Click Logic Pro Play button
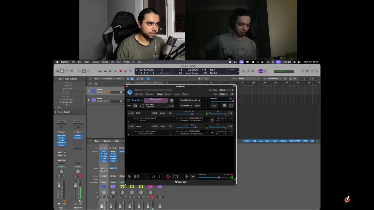 click(x=115, y=71)
